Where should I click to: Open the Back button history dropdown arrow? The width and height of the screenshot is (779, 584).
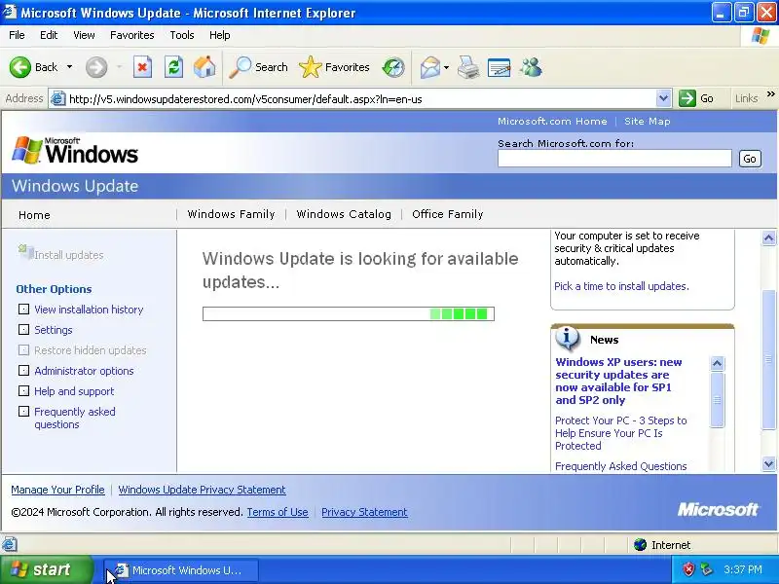[69, 67]
